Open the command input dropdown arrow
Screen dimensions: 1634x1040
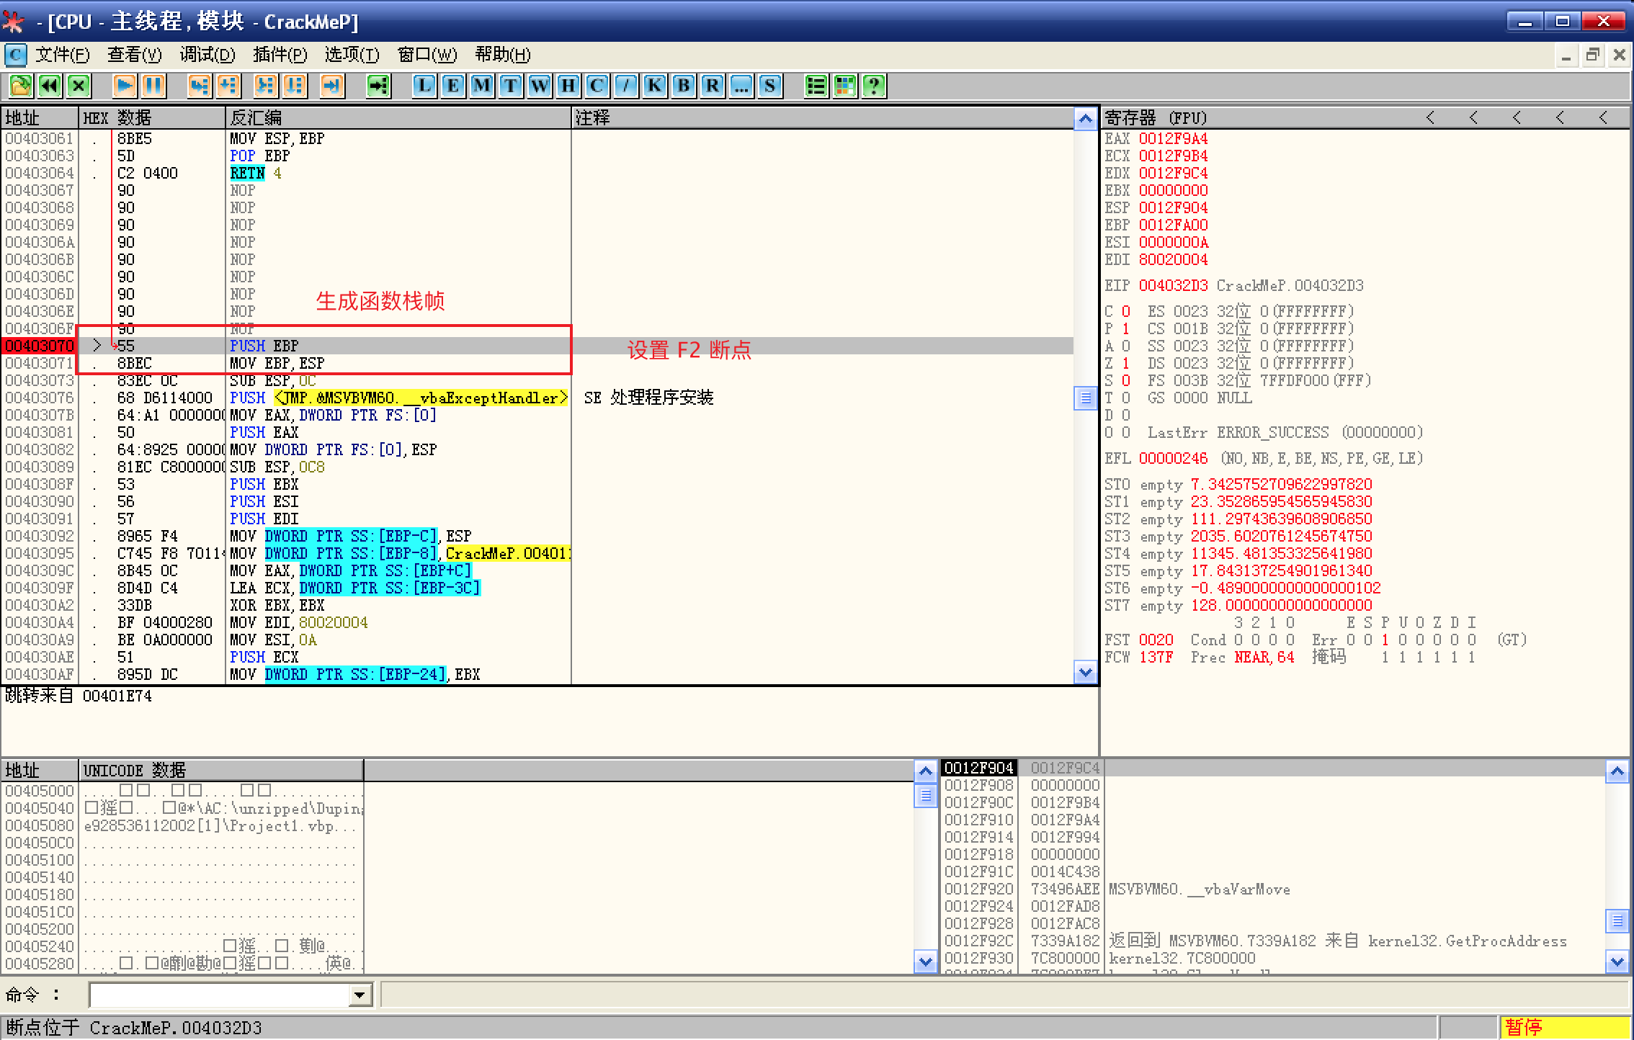point(359,995)
